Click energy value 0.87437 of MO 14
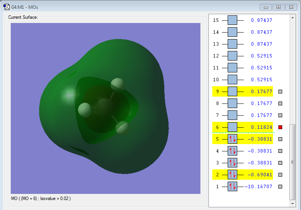 261,32
